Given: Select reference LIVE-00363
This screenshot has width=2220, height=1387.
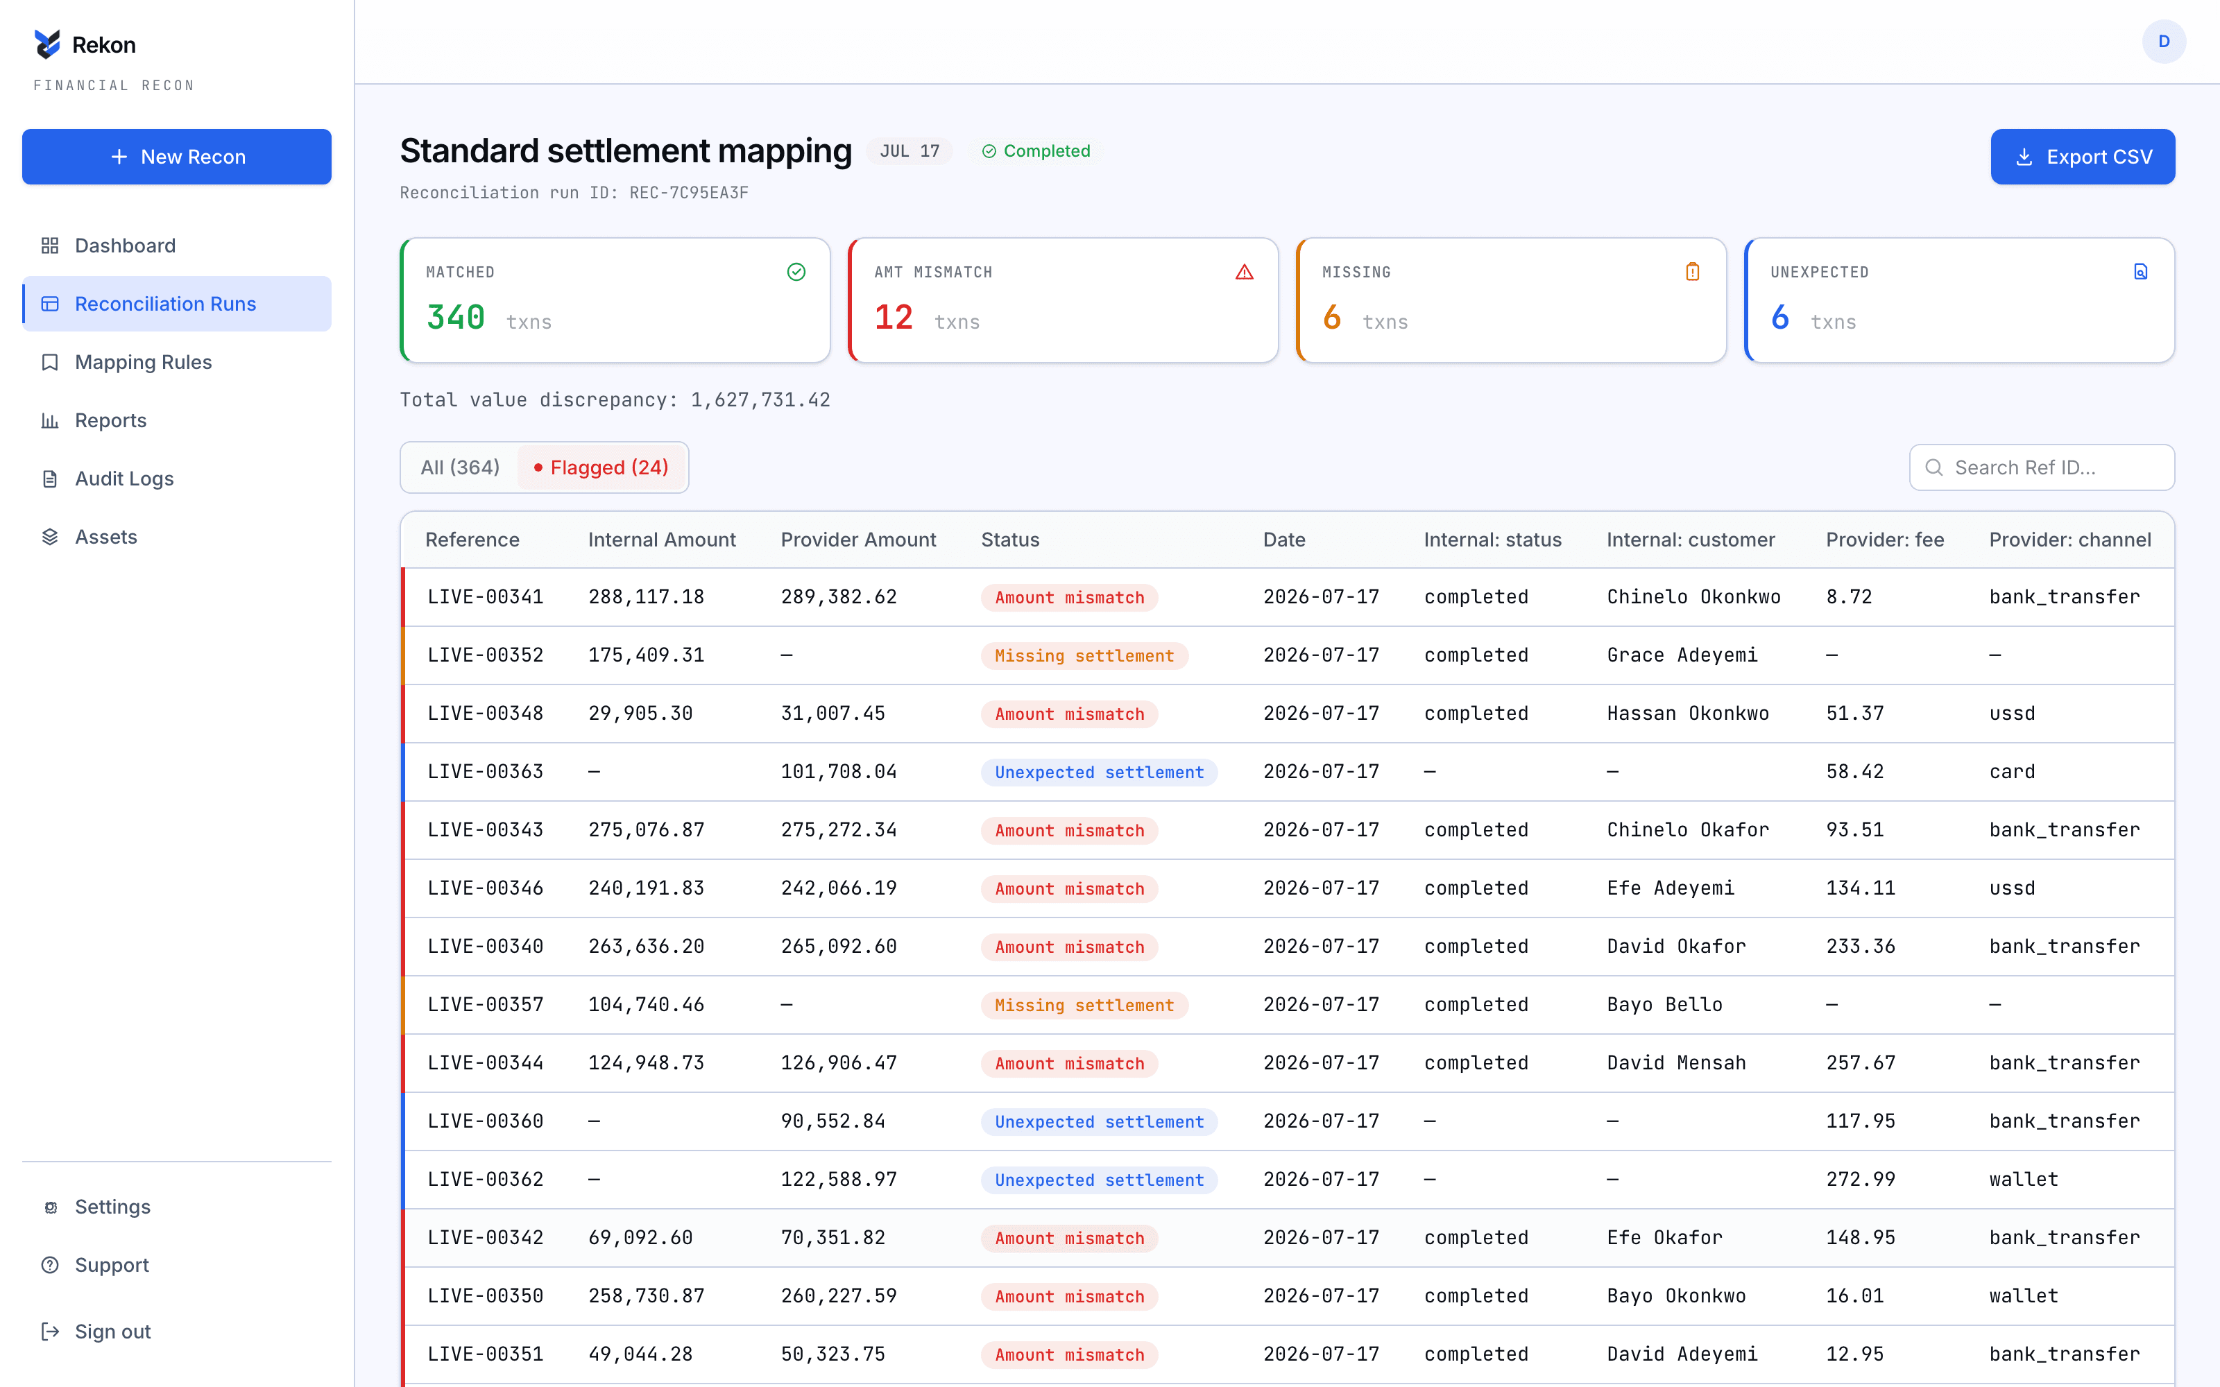Looking at the screenshot, I should pos(486,771).
